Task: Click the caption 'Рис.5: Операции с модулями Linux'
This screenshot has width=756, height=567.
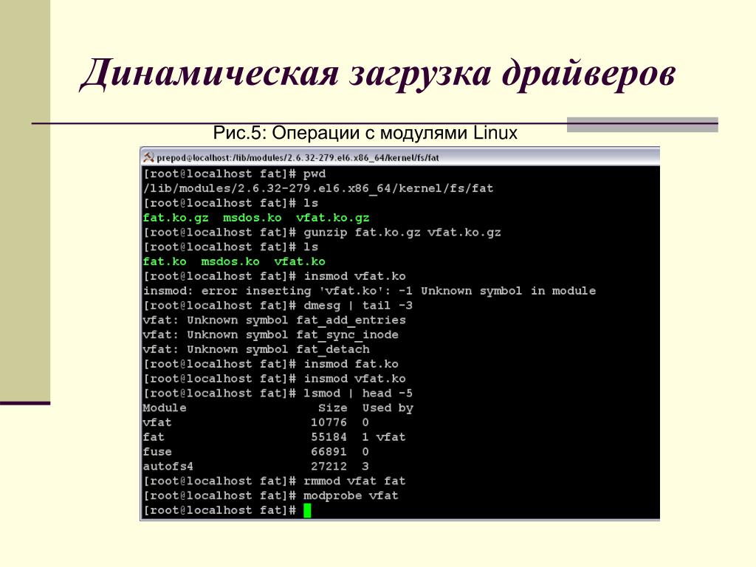Action: tap(365, 133)
